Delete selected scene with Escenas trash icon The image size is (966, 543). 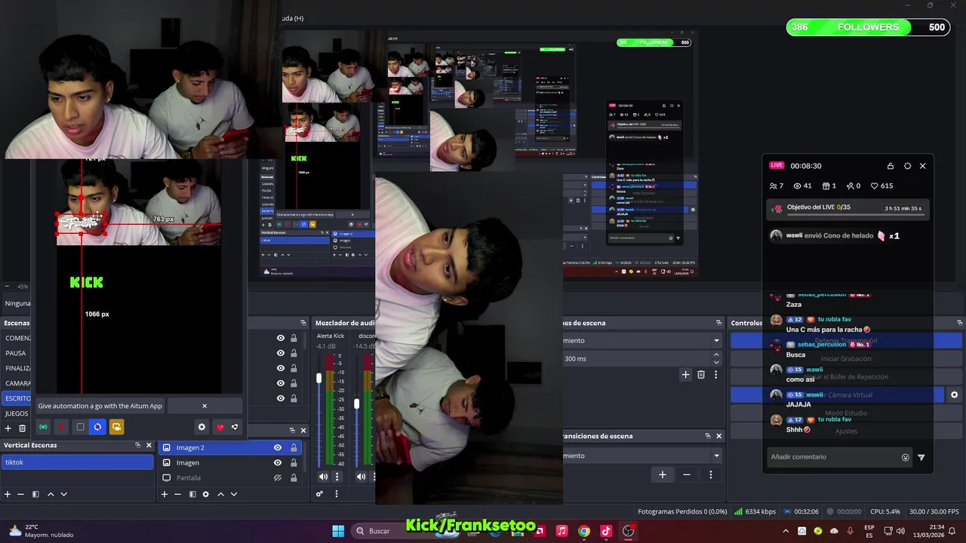pos(22,428)
